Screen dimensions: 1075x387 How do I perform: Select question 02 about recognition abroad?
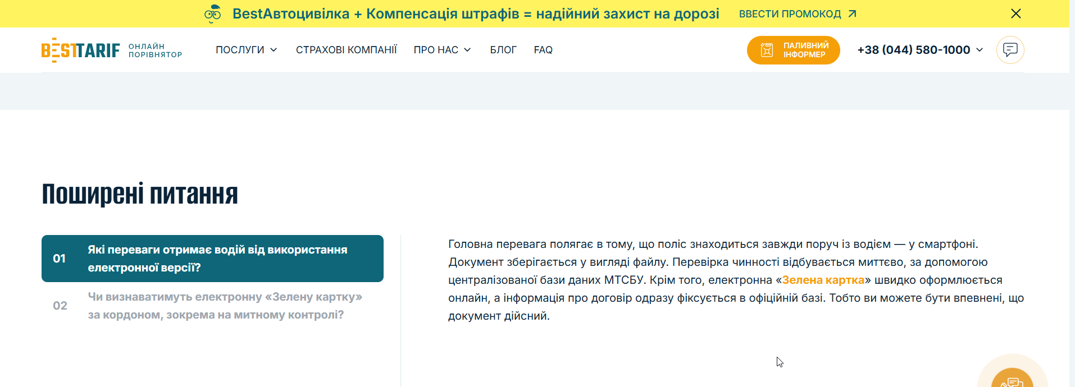coord(212,306)
